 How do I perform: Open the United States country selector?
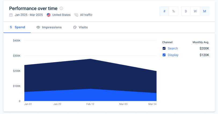point(61,15)
